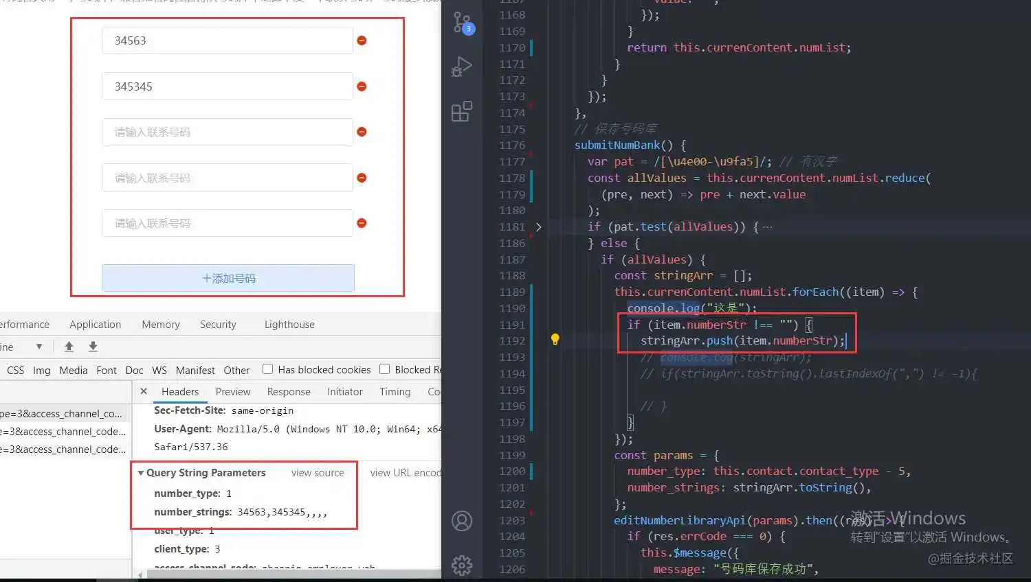Filter requests by Doc type
This screenshot has height=582, width=1031.
(x=135, y=370)
